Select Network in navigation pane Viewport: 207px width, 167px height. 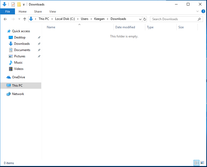point(18,94)
